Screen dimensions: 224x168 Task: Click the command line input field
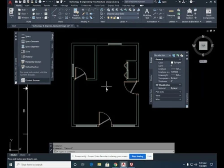click(x=115, y=151)
